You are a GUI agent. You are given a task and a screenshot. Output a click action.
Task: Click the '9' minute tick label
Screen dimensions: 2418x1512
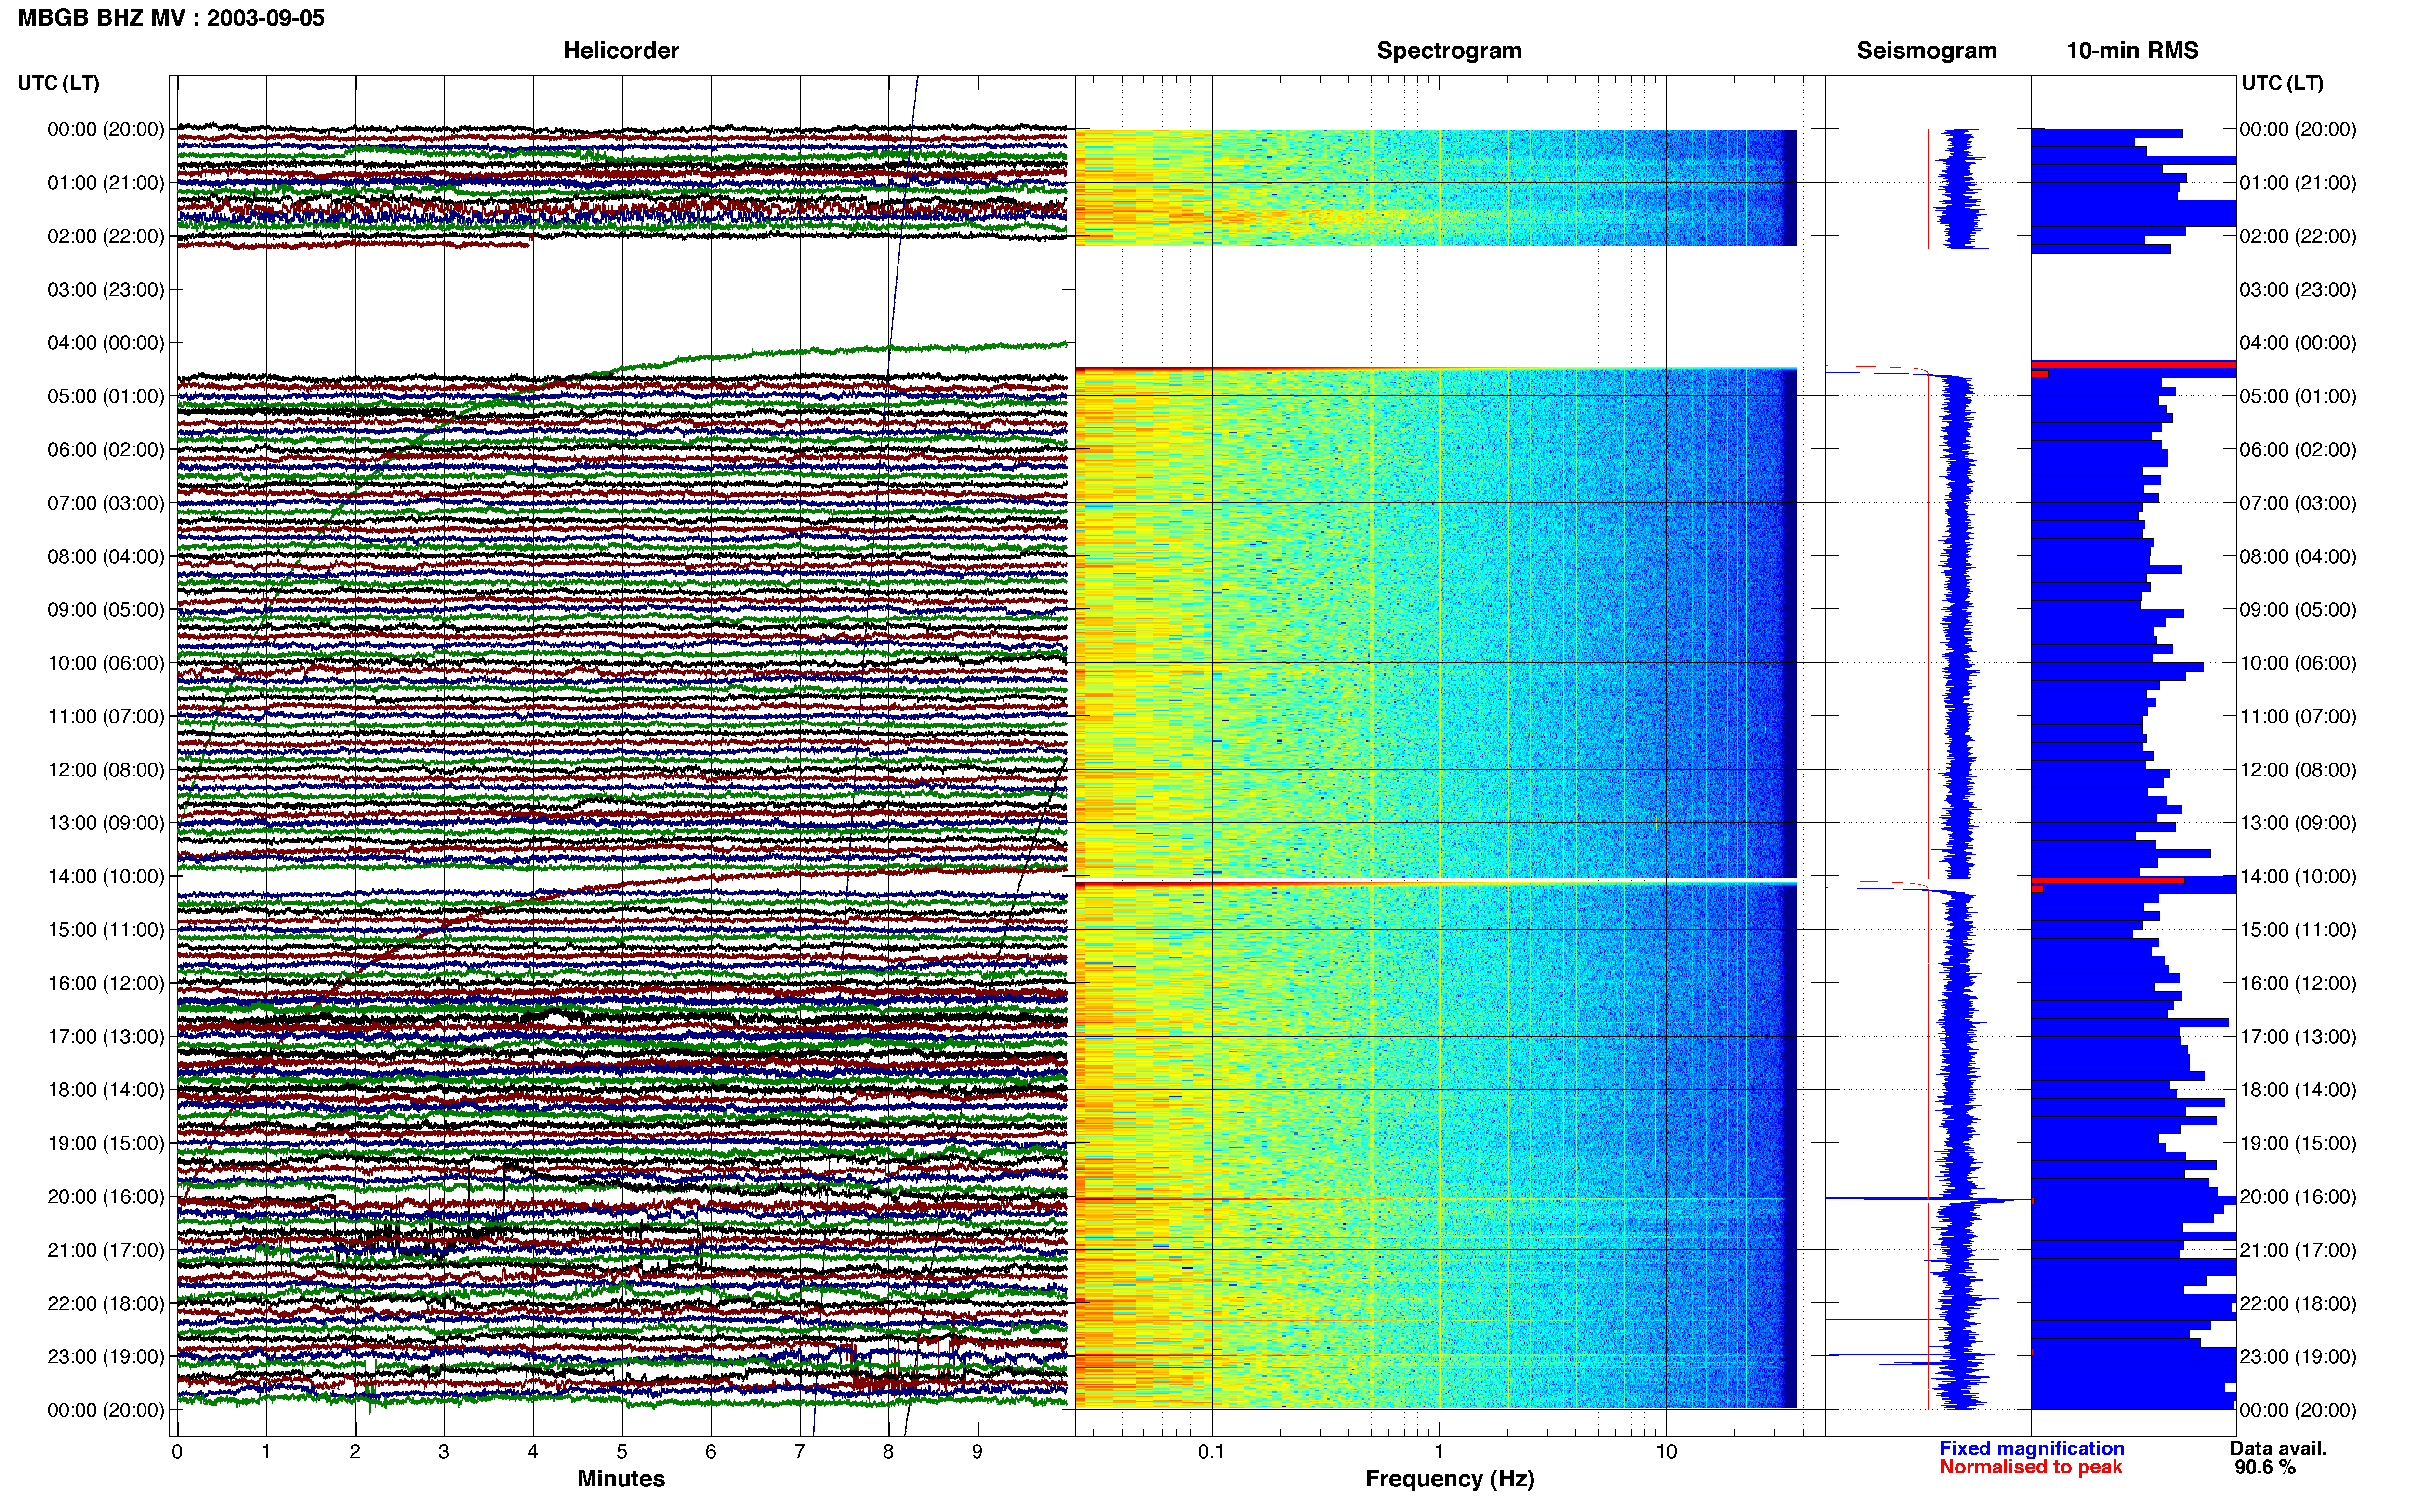977,1452
